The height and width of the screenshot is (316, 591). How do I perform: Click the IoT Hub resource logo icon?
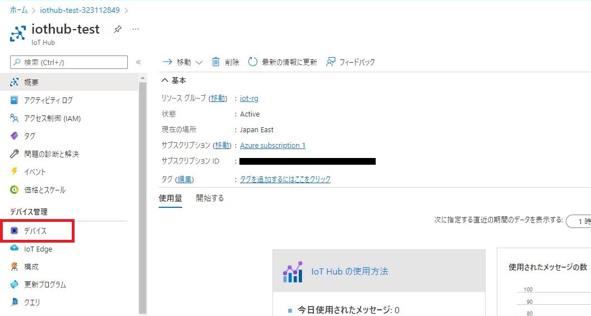click(18, 33)
